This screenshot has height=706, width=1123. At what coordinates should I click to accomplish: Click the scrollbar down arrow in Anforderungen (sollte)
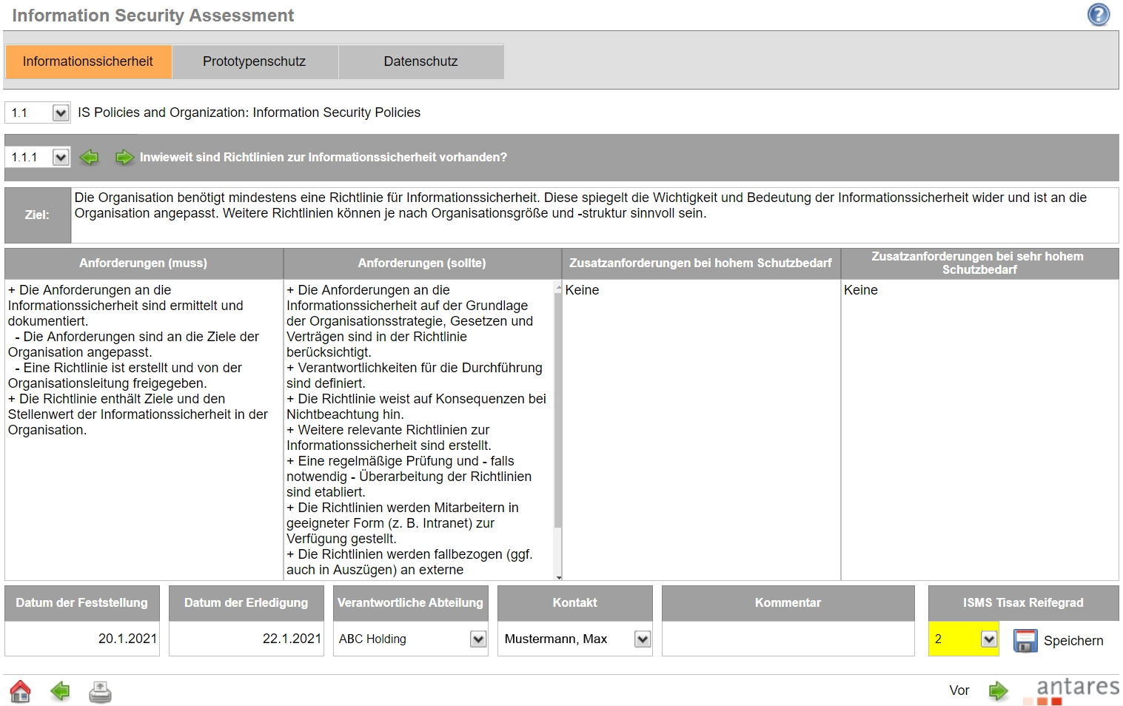(x=559, y=576)
